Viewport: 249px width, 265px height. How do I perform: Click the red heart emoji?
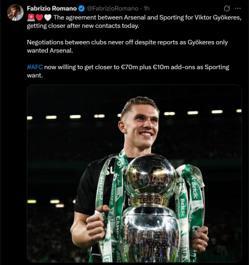[x=39, y=17]
